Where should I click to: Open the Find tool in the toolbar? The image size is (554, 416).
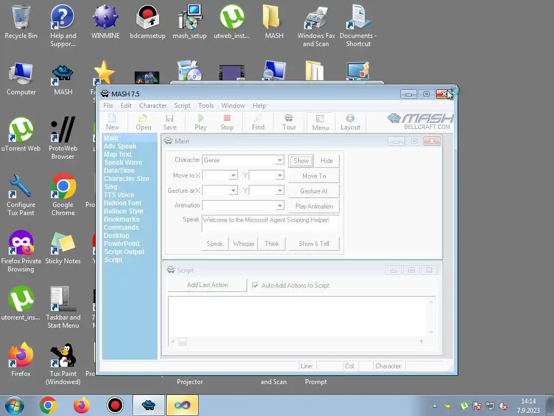tap(258, 122)
